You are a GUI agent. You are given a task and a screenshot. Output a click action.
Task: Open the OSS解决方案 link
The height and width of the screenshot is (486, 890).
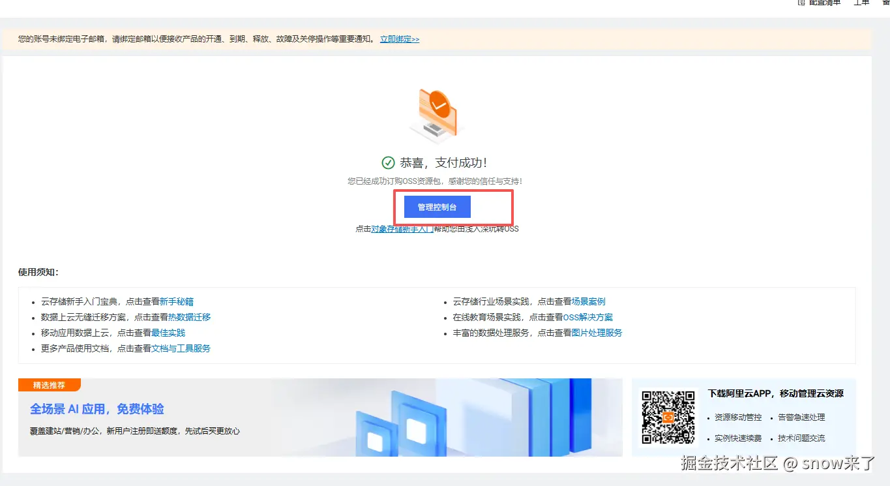(x=588, y=317)
